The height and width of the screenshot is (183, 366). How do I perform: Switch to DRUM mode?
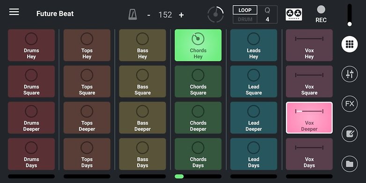coord(245,19)
